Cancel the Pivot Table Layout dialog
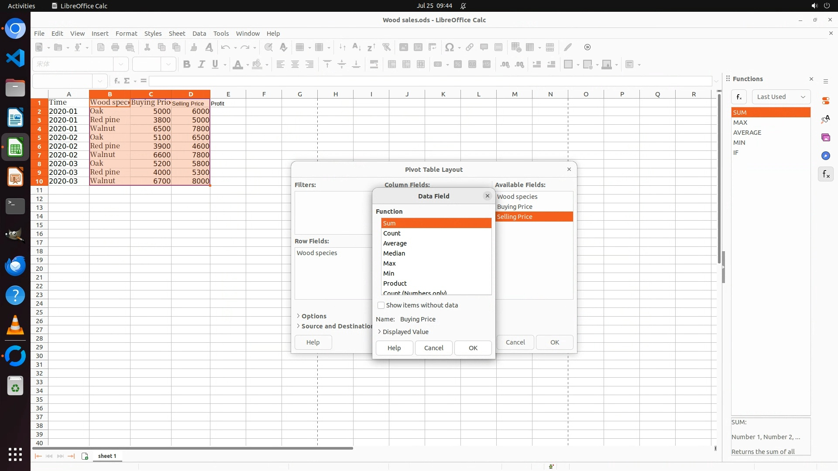The image size is (838, 471). (515, 342)
